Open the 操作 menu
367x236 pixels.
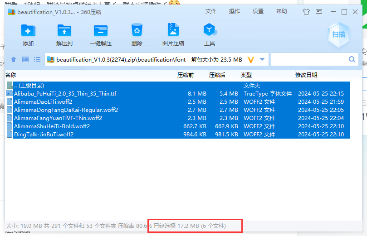[234, 11]
